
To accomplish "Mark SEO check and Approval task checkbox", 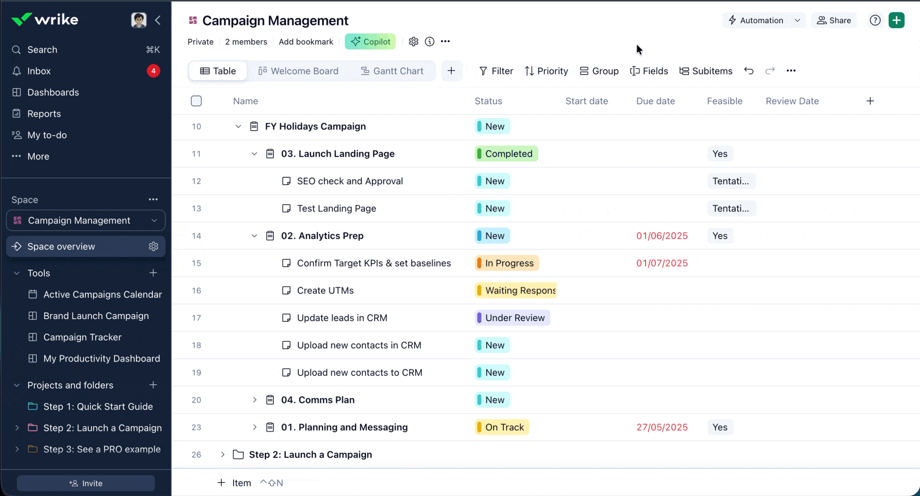I will [286, 181].
